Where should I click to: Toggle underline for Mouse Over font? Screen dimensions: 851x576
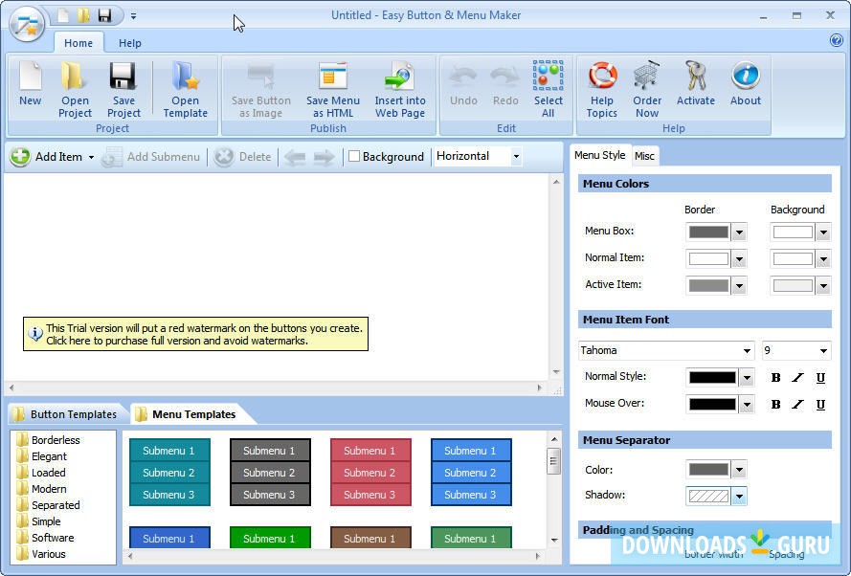coord(820,405)
